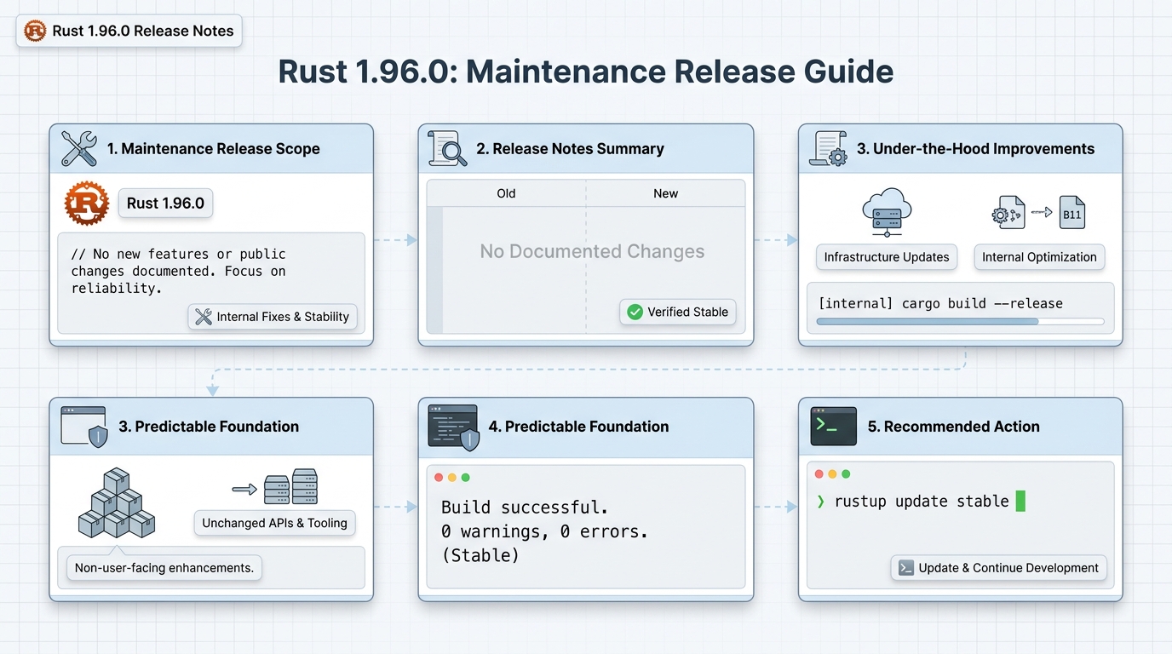Select the Old column header
Image resolution: width=1172 pixels, height=654 pixels.
506,193
